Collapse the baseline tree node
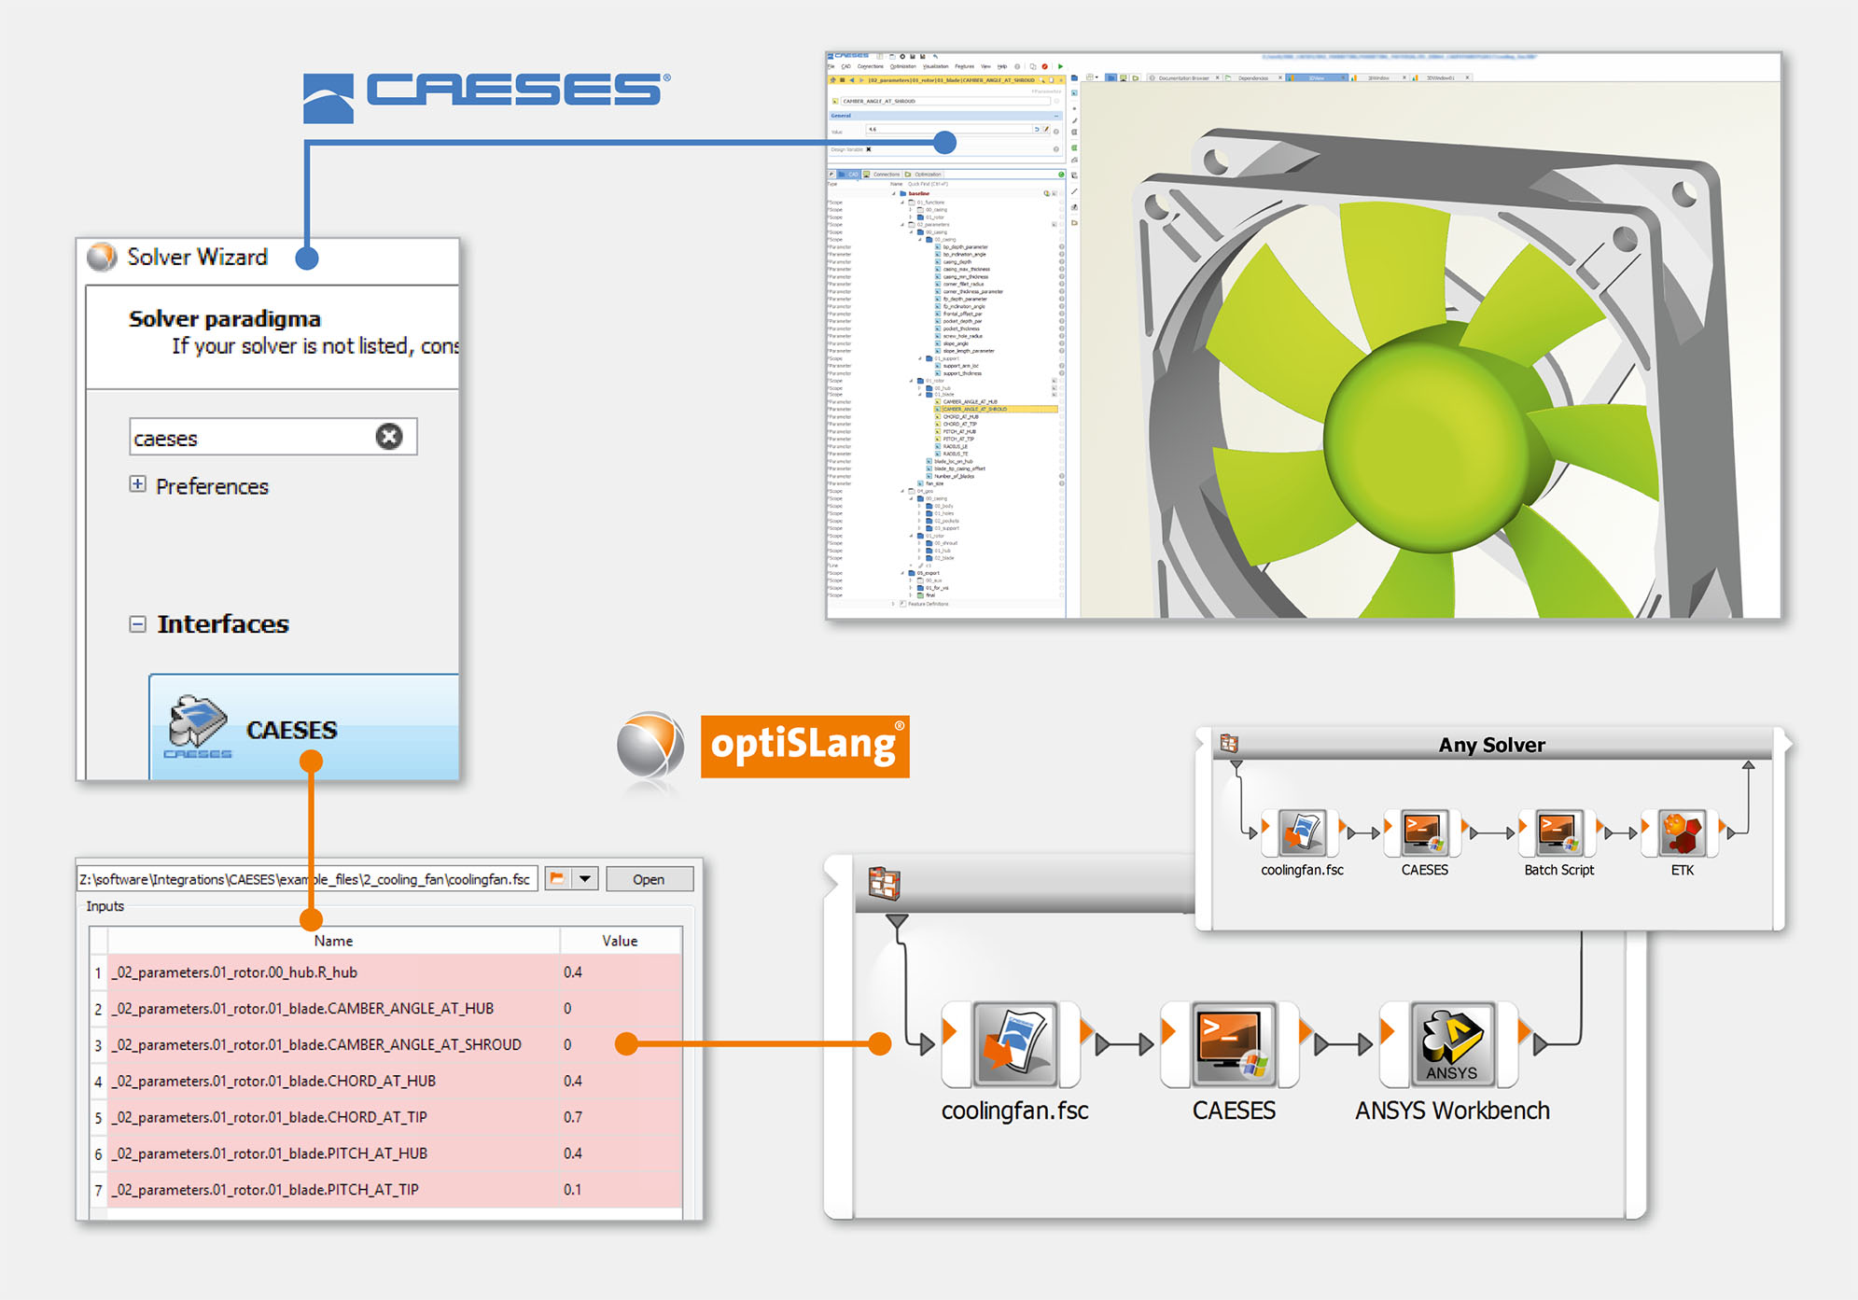This screenshot has height=1300, width=1858. coord(894,194)
